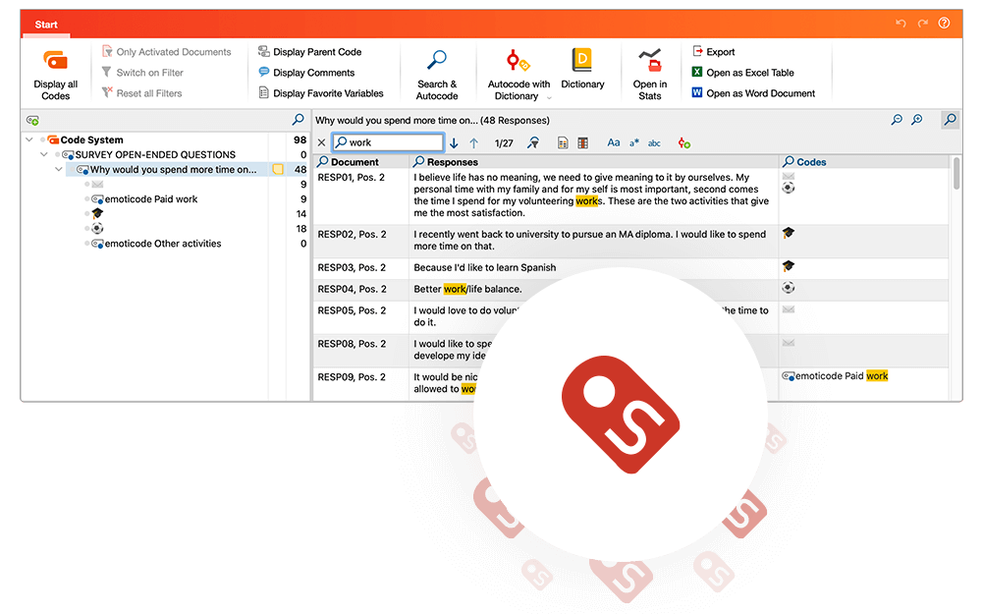Viewport: 982px width, 614px height.
Task: Select soccer ball code in tree
Action: point(97,229)
